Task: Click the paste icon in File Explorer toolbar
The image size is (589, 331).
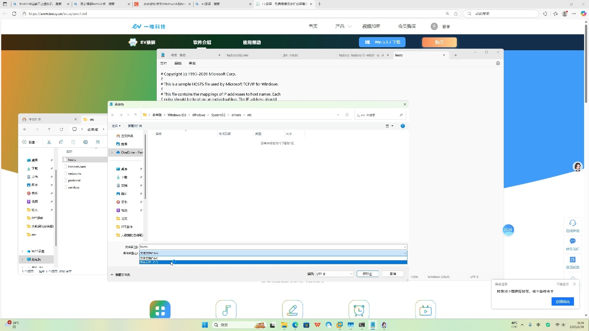Action: click(73, 142)
